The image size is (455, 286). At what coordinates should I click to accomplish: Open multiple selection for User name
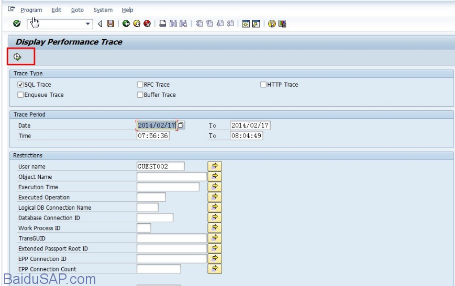tap(215, 166)
